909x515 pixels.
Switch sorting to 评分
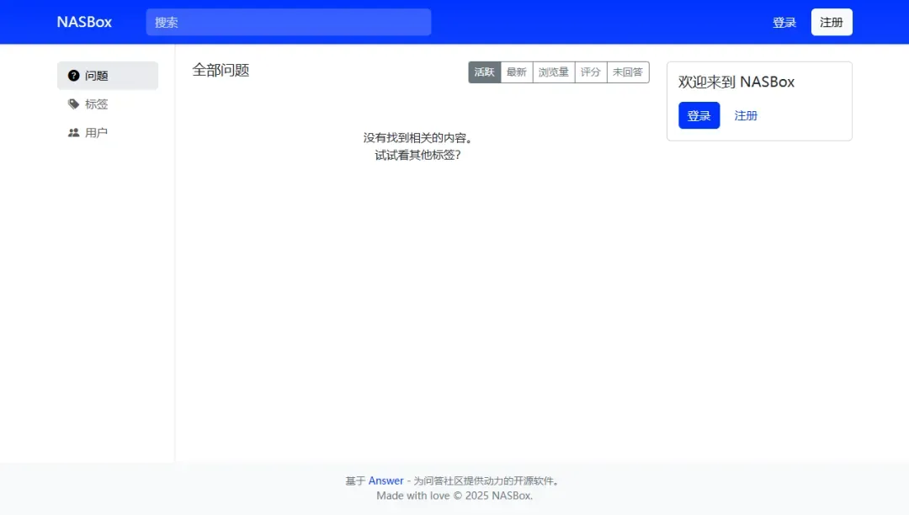pos(591,72)
